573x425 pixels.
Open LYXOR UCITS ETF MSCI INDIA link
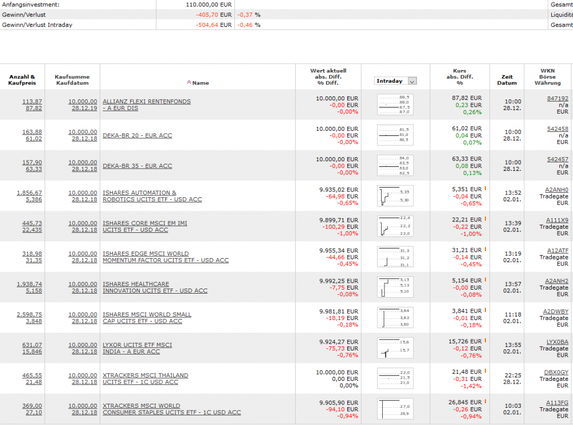tap(138, 348)
